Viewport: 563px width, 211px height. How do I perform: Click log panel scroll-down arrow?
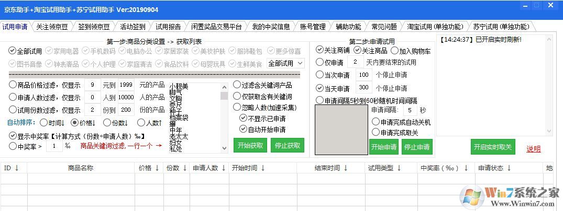pyautogui.click(x=549, y=131)
